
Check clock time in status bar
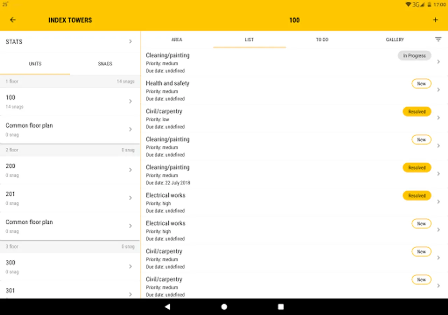(x=440, y=5)
